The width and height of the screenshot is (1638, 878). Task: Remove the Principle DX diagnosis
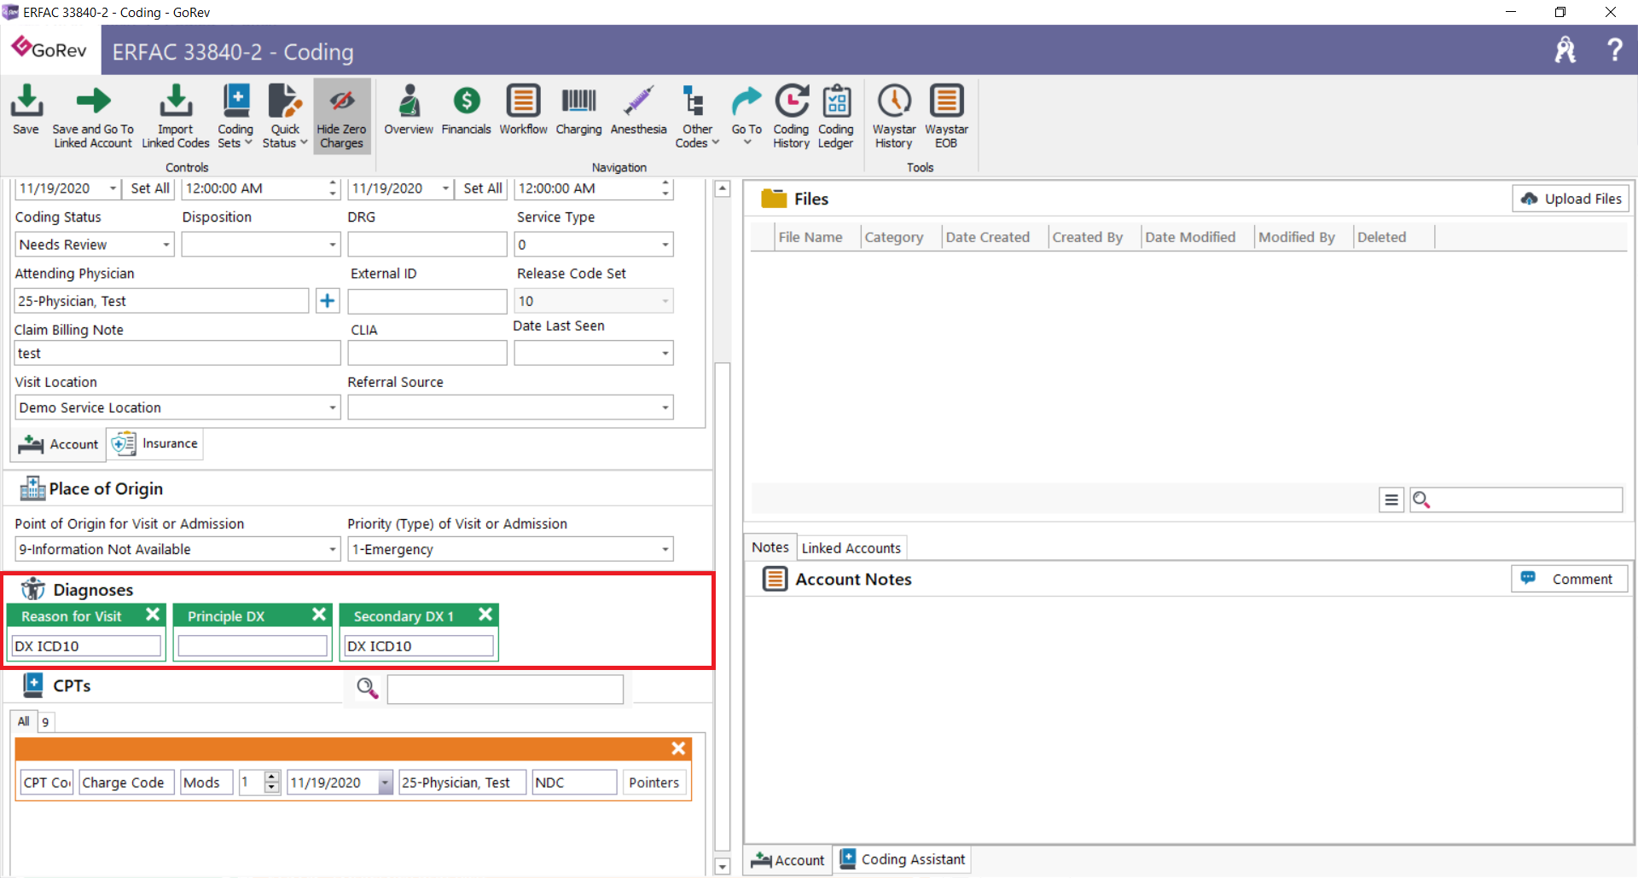pos(319,615)
